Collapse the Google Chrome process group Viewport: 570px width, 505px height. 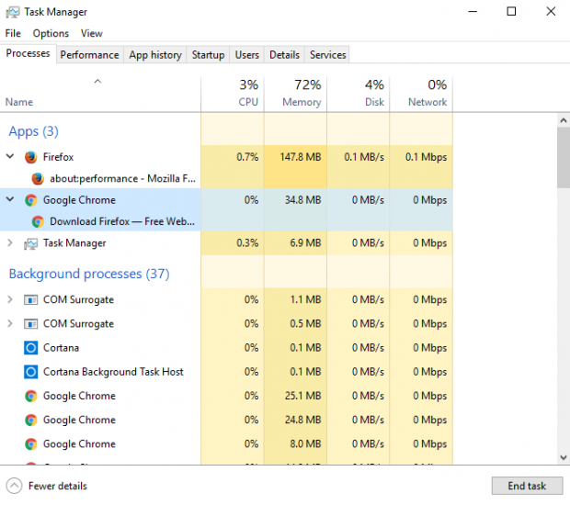pos(10,200)
